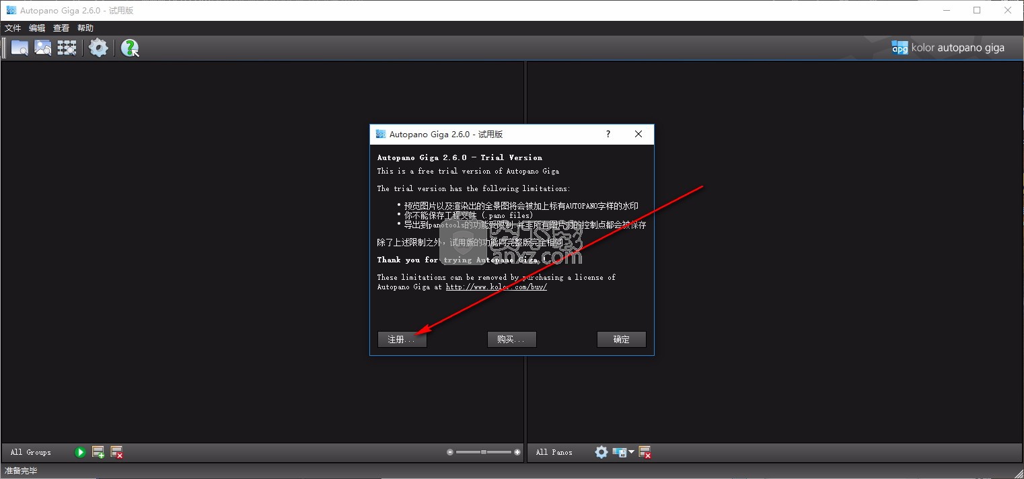Open the gigapixel import wizard icon
Viewport: 1024px width, 479px height.
(67, 48)
